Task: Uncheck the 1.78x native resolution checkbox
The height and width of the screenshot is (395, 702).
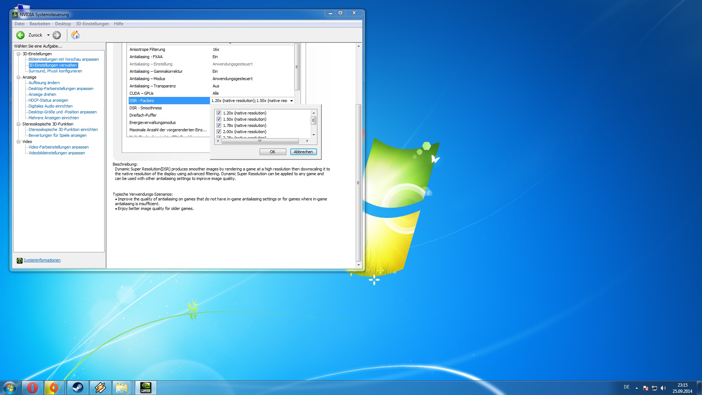Action: (x=219, y=125)
